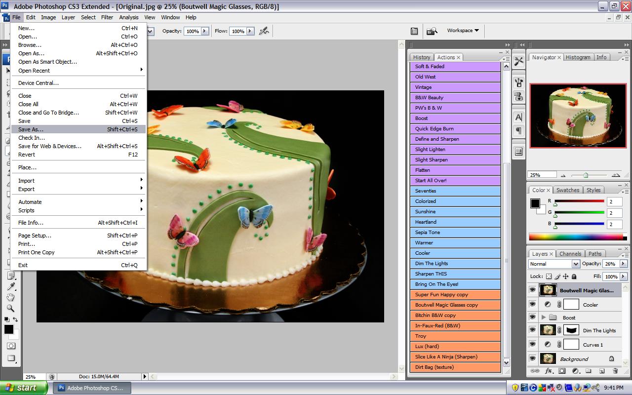This screenshot has height=395, width=632.
Task: Open the layer Opacity slider arrow
Action: tap(624, 264)
